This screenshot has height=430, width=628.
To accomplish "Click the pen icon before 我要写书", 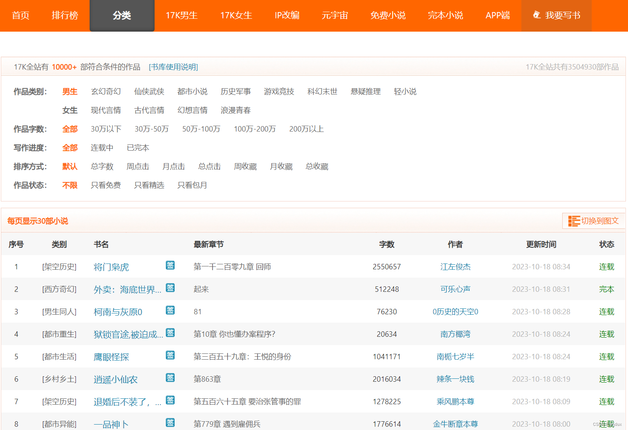I will pos(537,15).
